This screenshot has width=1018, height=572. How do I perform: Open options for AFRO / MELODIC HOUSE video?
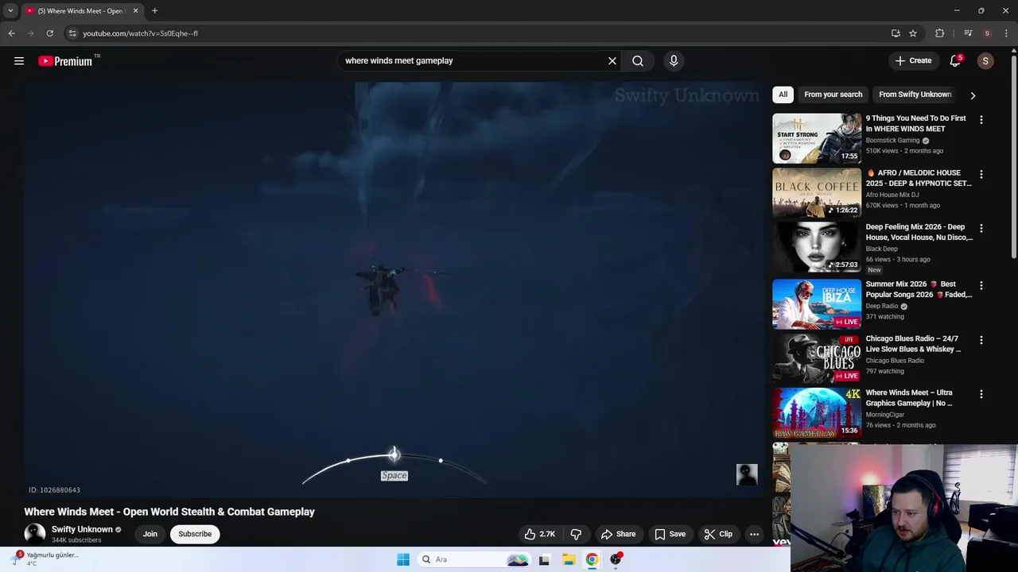(x=981, y=174)
